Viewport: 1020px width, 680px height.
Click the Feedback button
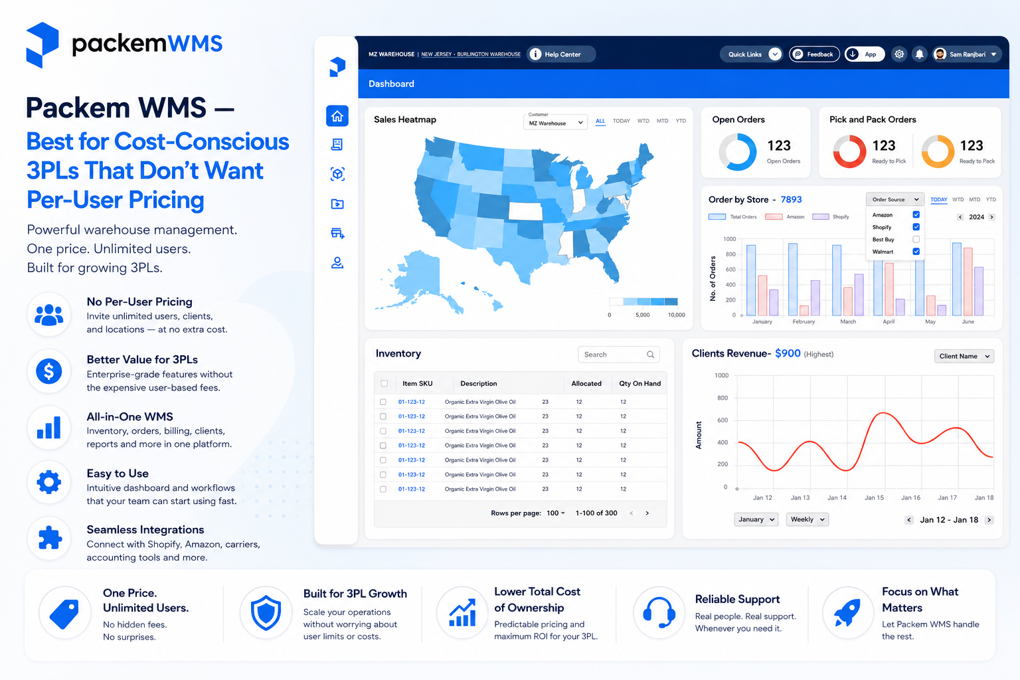coord(814,54)
